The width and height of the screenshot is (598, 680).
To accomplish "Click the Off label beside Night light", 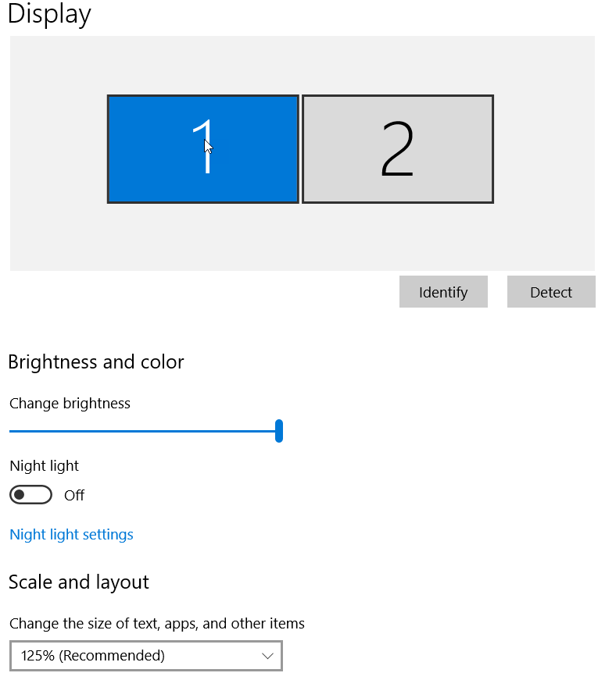I will (74, 495).
